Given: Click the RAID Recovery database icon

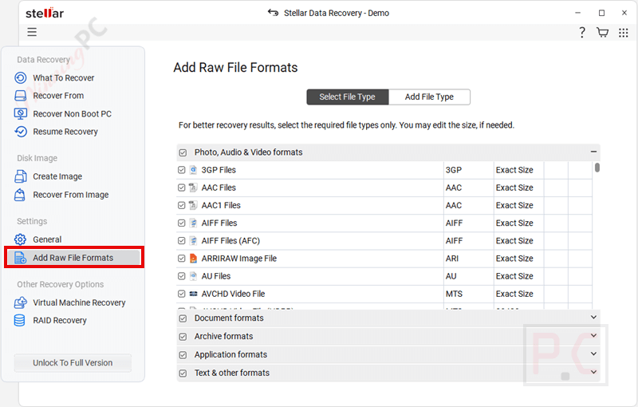Looking at the screenshot, I should [x=19, y=320].
